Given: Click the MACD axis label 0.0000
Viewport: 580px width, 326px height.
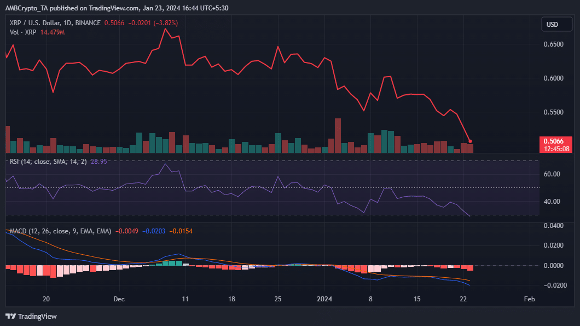Looking at the screenshot, I should coord(553,266).
